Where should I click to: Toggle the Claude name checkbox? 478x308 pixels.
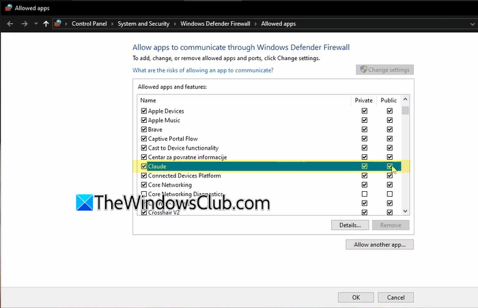click(144, 167)
